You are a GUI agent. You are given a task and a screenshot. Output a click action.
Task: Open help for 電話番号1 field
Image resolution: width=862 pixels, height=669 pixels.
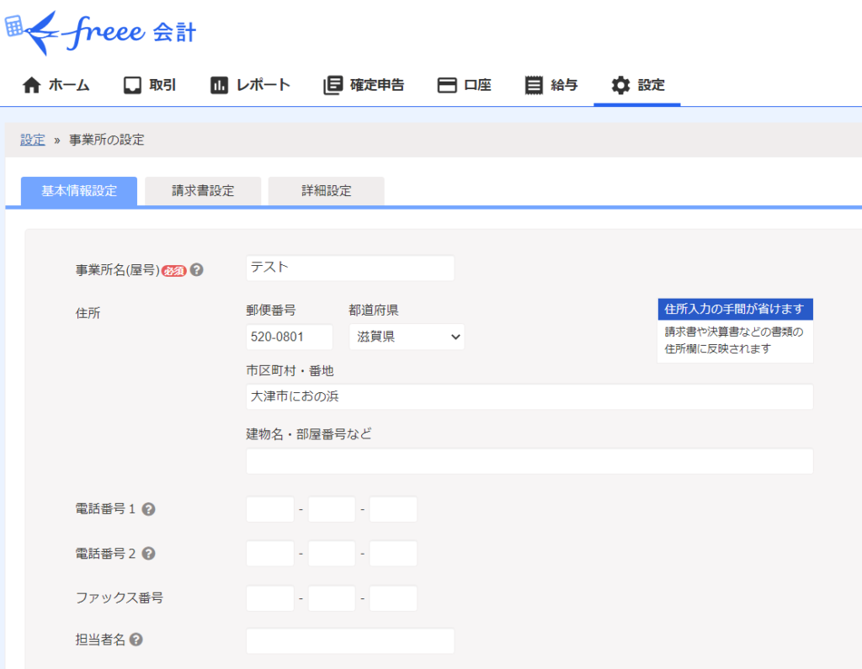tap(147, 508)
